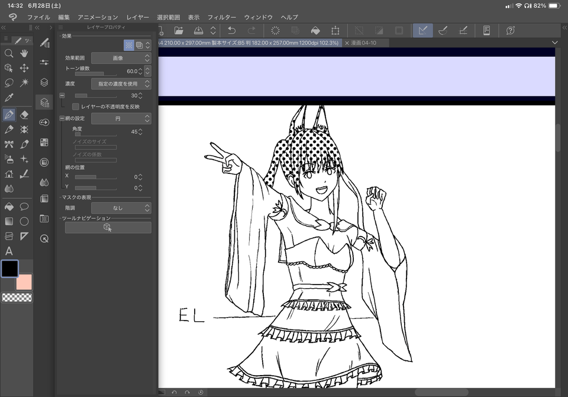
Task: Open the ウィンドウ menu
Action: tap(259, 17)
